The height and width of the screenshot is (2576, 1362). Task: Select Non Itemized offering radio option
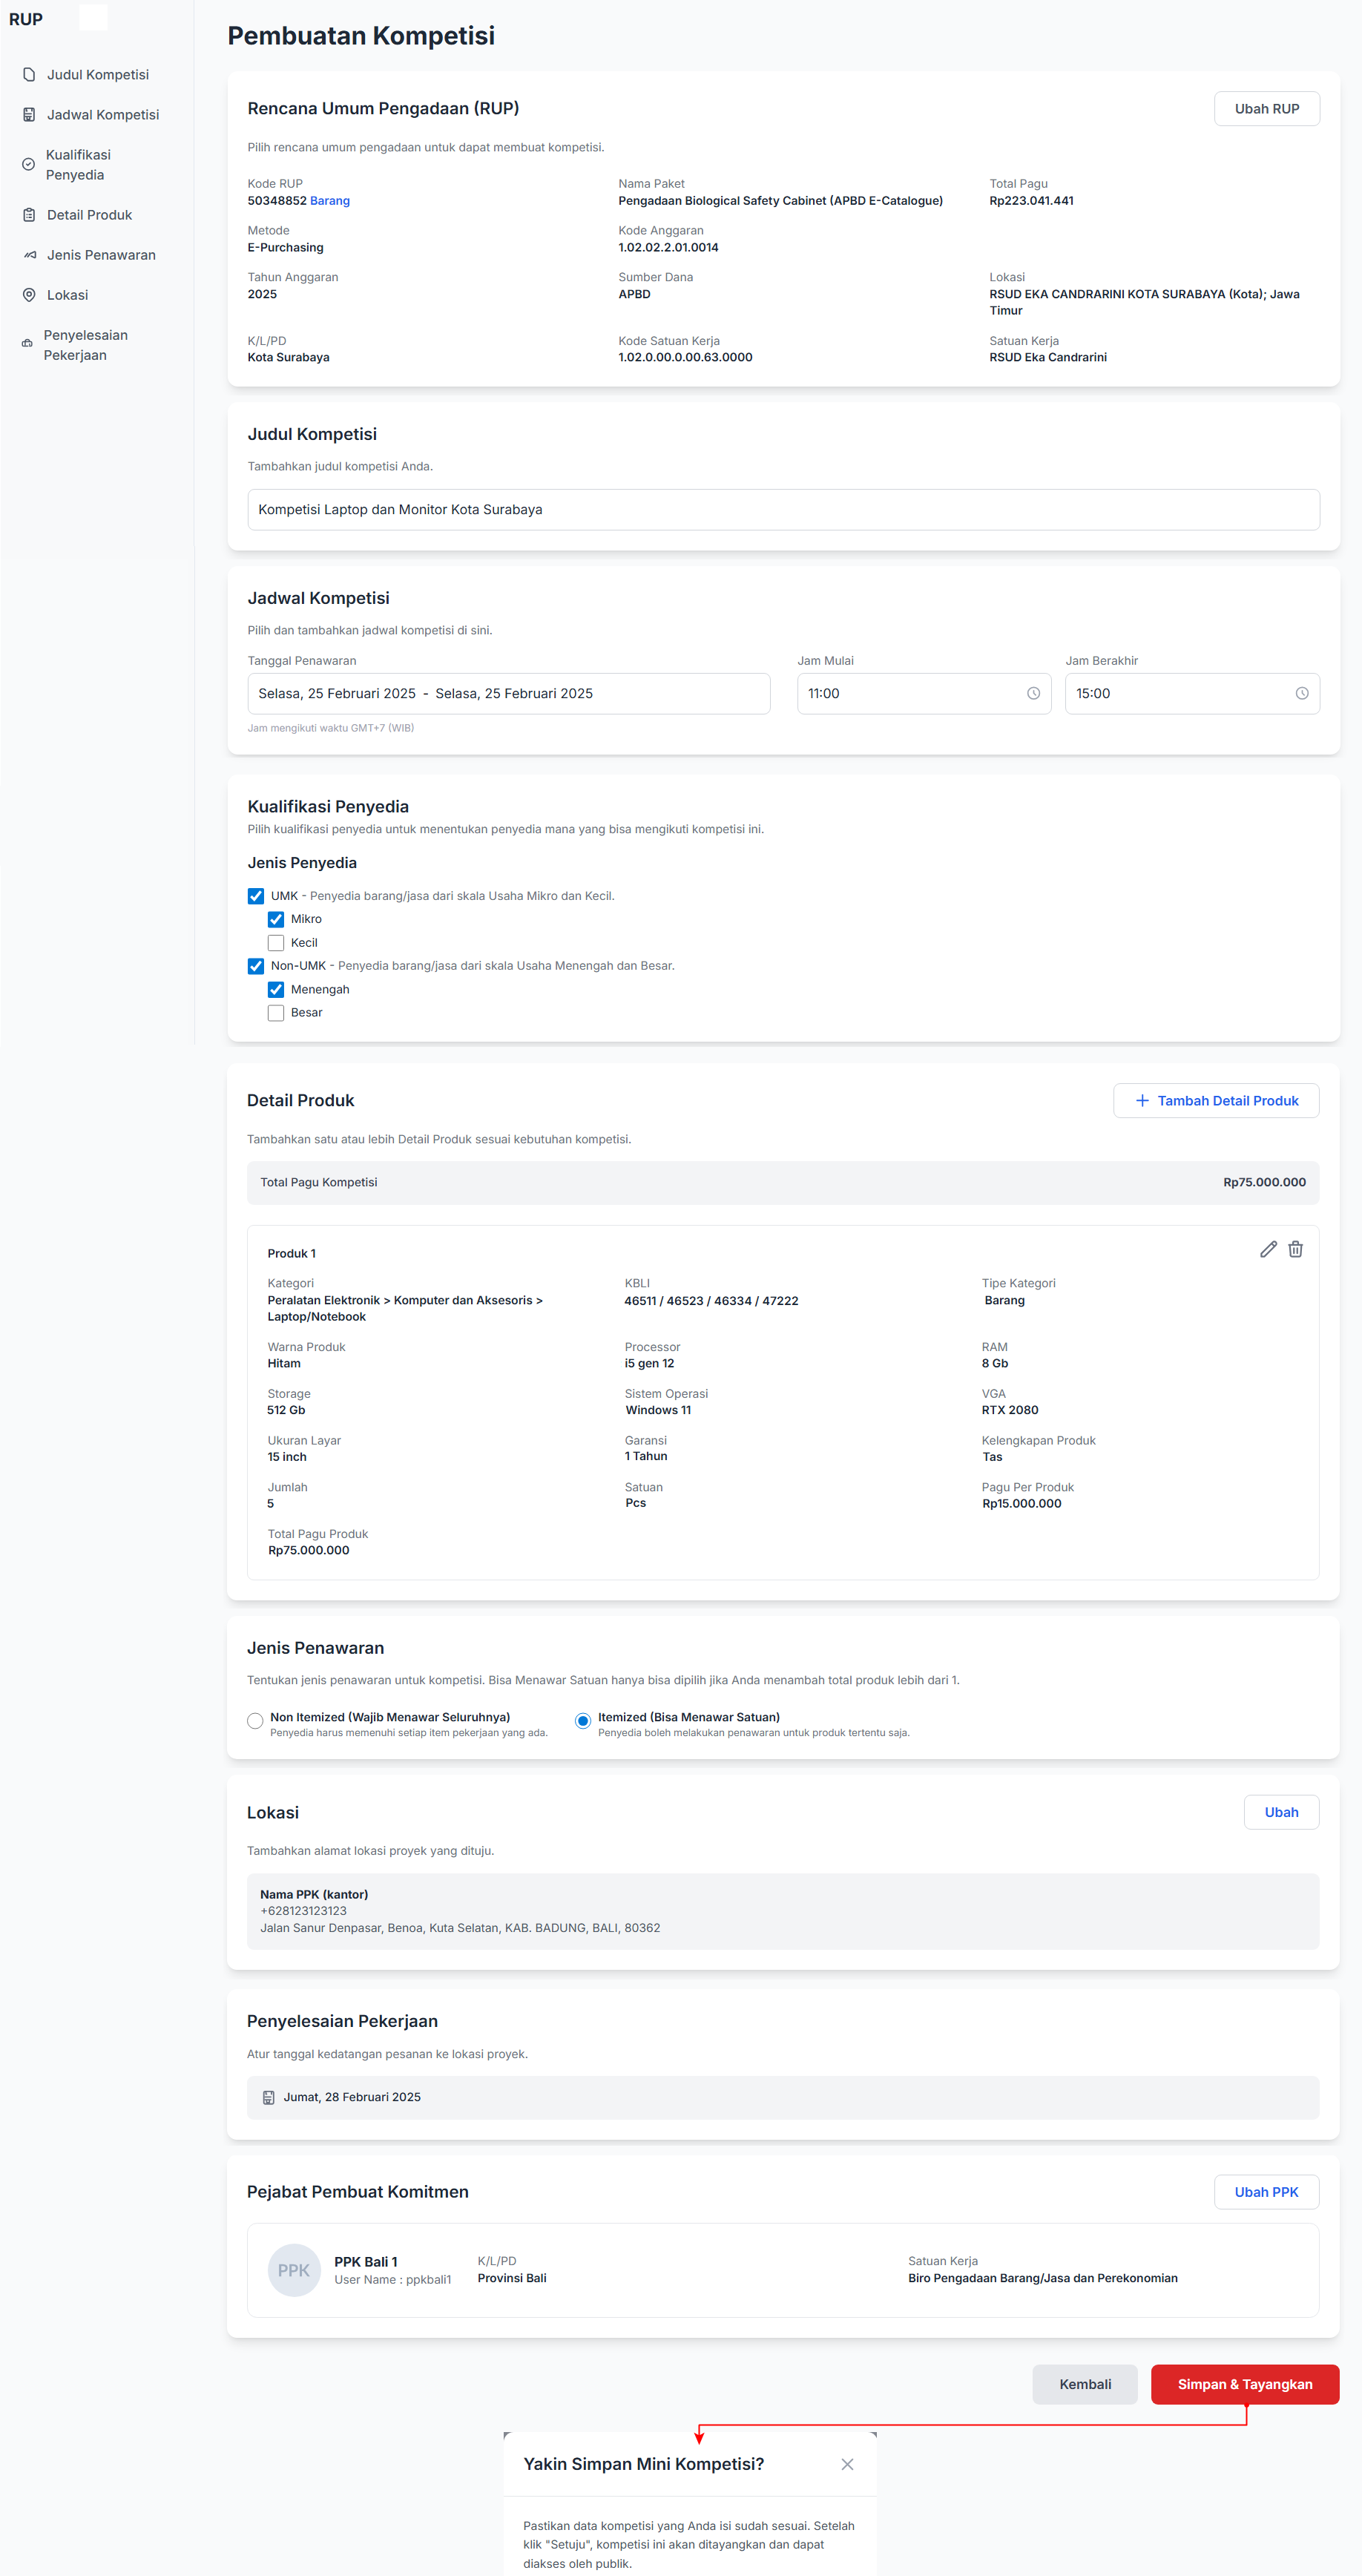(255, 1720)
